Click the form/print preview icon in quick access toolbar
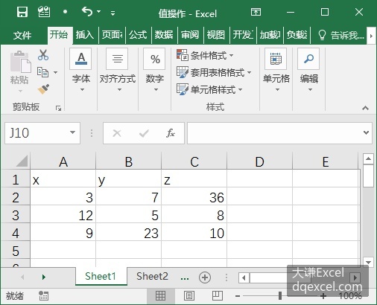 coord(44,12)
